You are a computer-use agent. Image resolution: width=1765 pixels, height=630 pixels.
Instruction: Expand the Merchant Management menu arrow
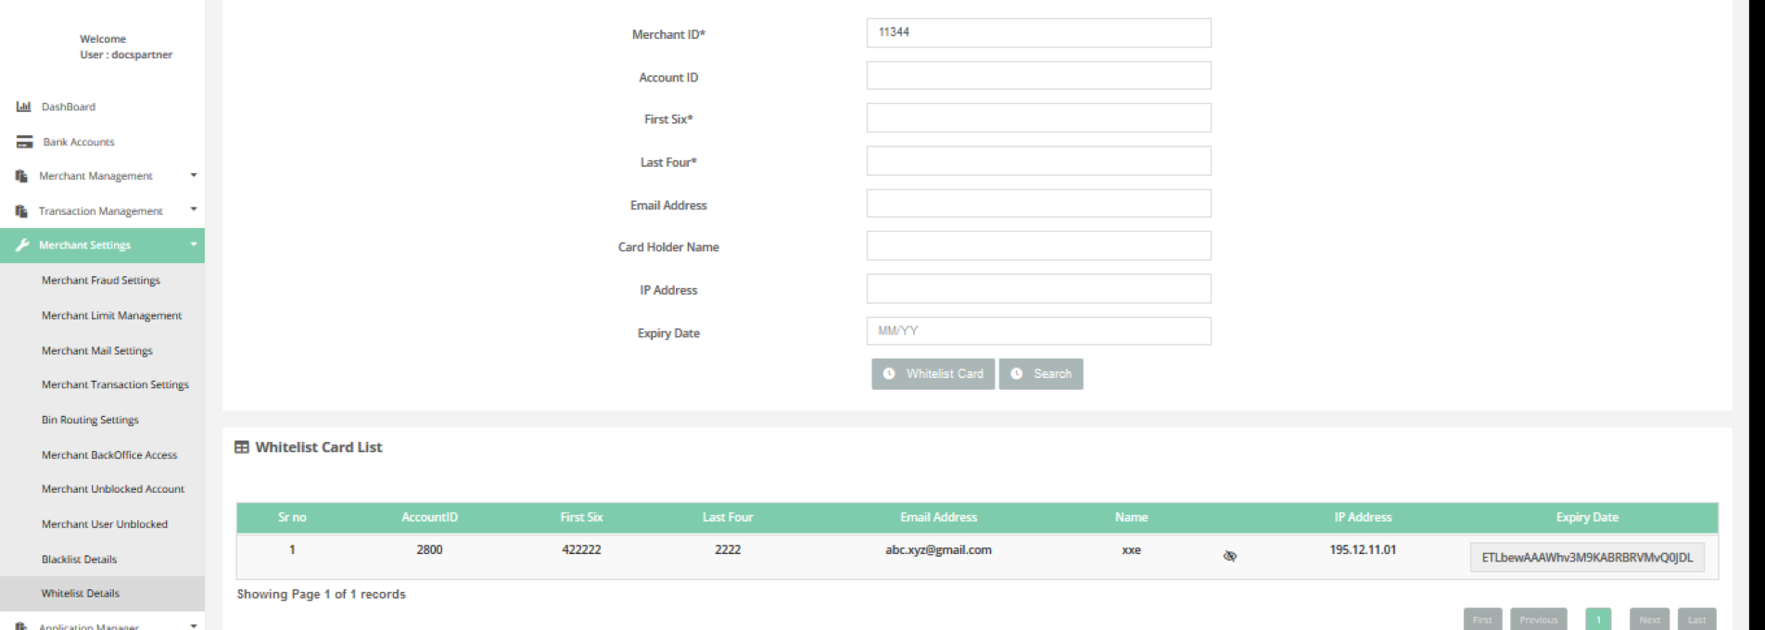pyautogui.click(x=194, y=175)
